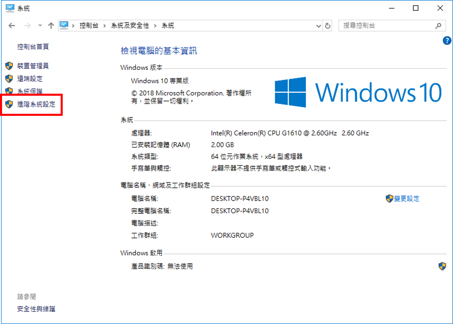453x324 pixels.
Task: Click the 已安裝記憶體 (RAM) label
Action: click(161, 145)
